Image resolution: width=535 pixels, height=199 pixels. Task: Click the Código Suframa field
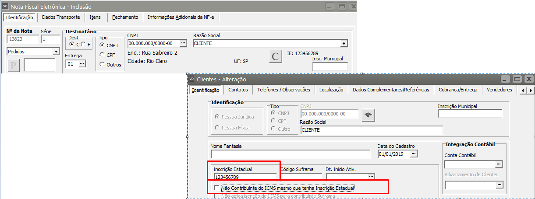pyautogui.click(x=301, y=177)
